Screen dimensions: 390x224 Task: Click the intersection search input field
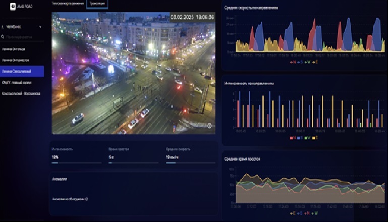(23, 37)
